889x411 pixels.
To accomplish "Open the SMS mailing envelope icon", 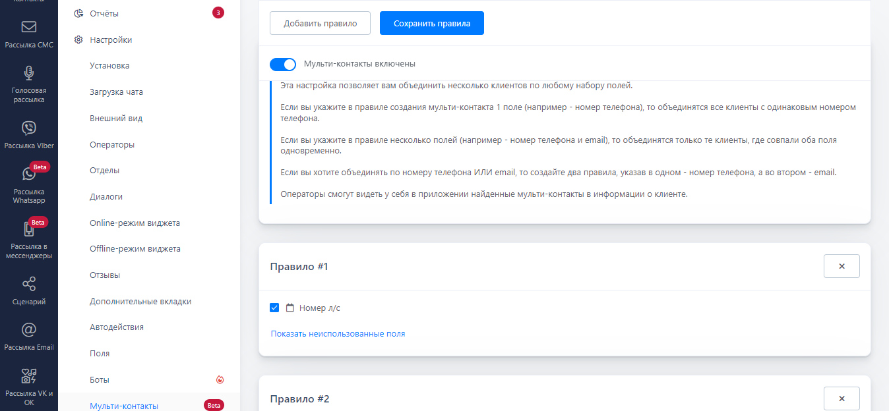I will coord(29,28).
